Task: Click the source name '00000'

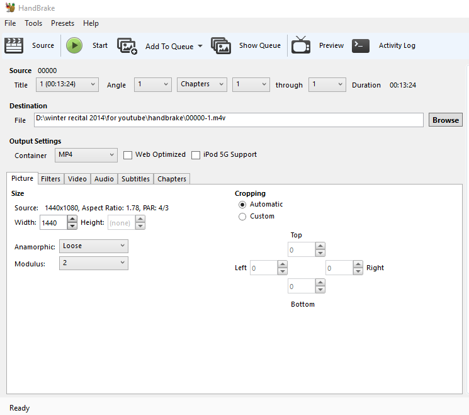Action: click(x=47, y=71)
